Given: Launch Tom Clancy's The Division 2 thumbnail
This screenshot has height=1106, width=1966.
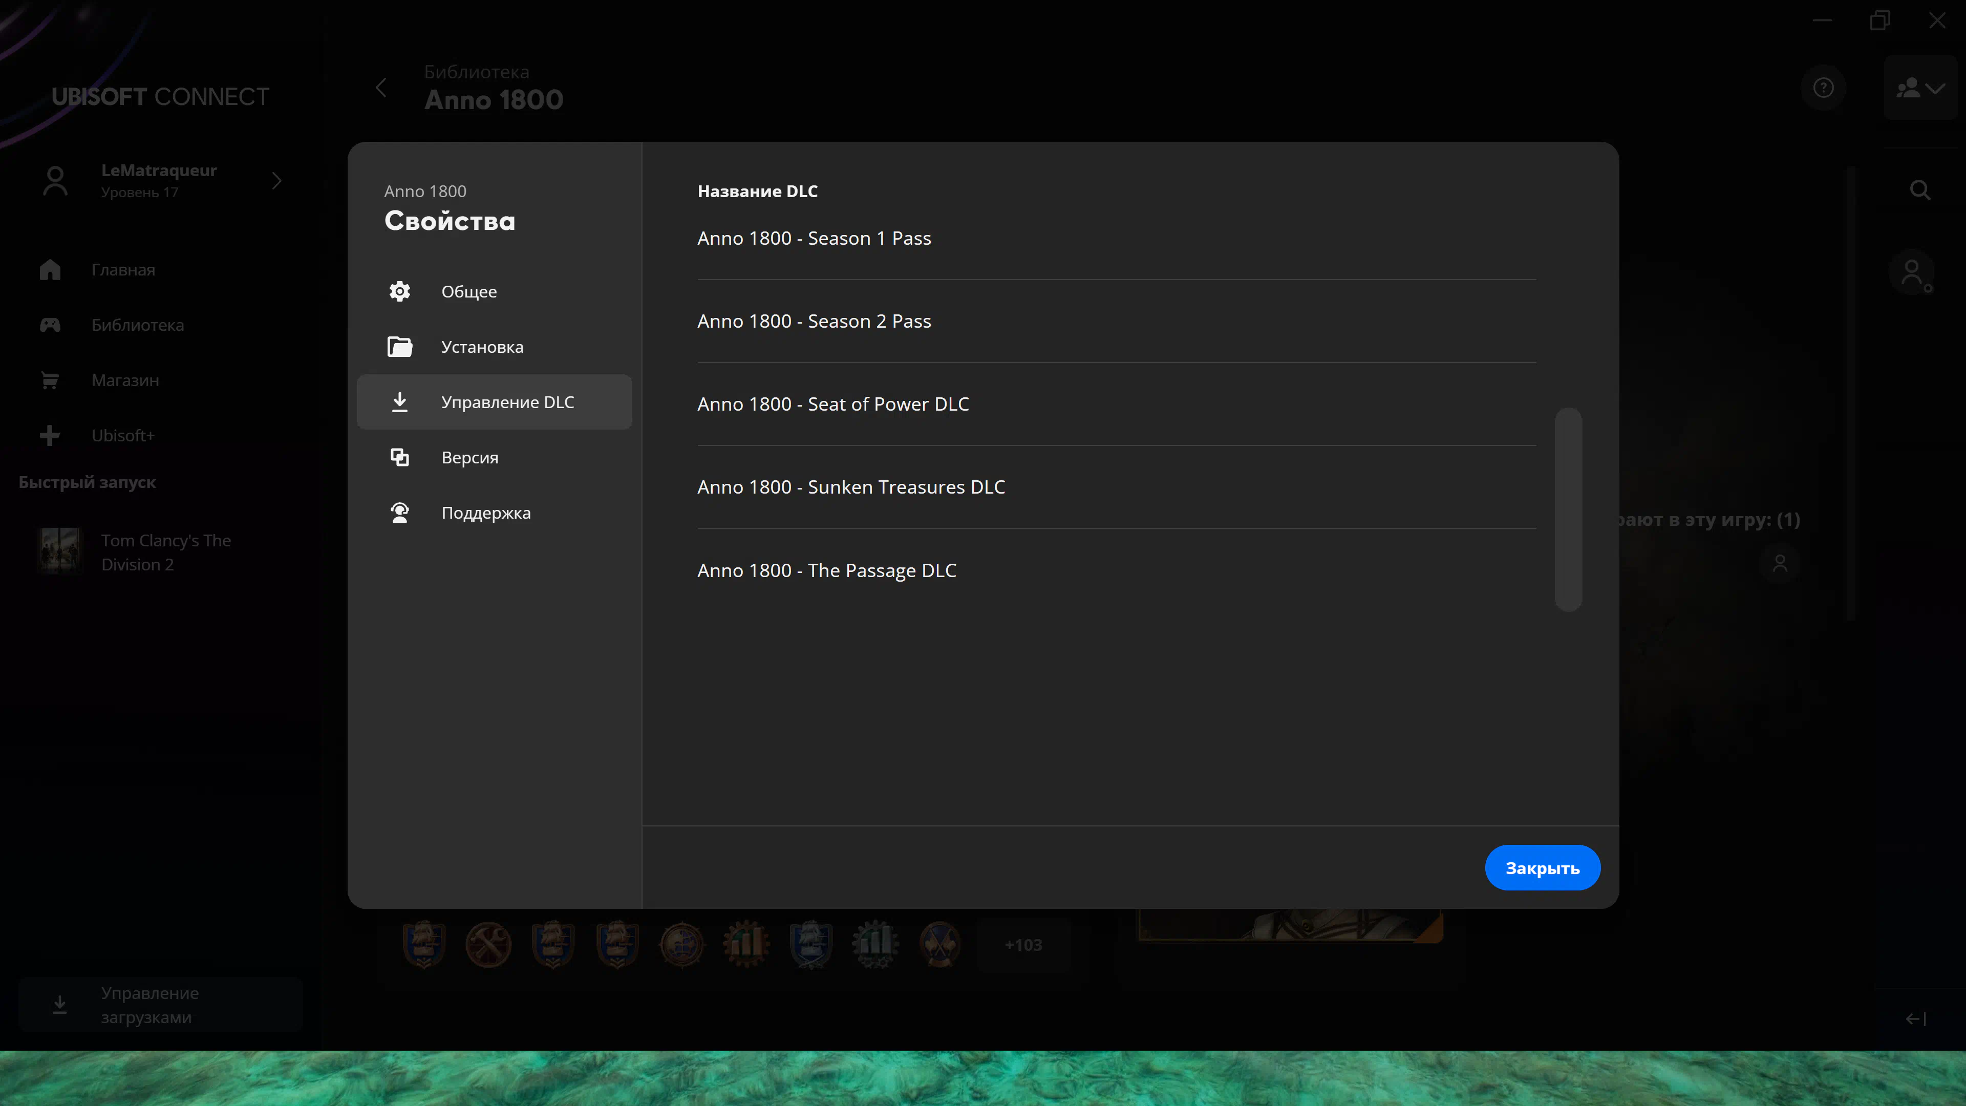Looking at the screenshot, I should (x=59, y=551).
